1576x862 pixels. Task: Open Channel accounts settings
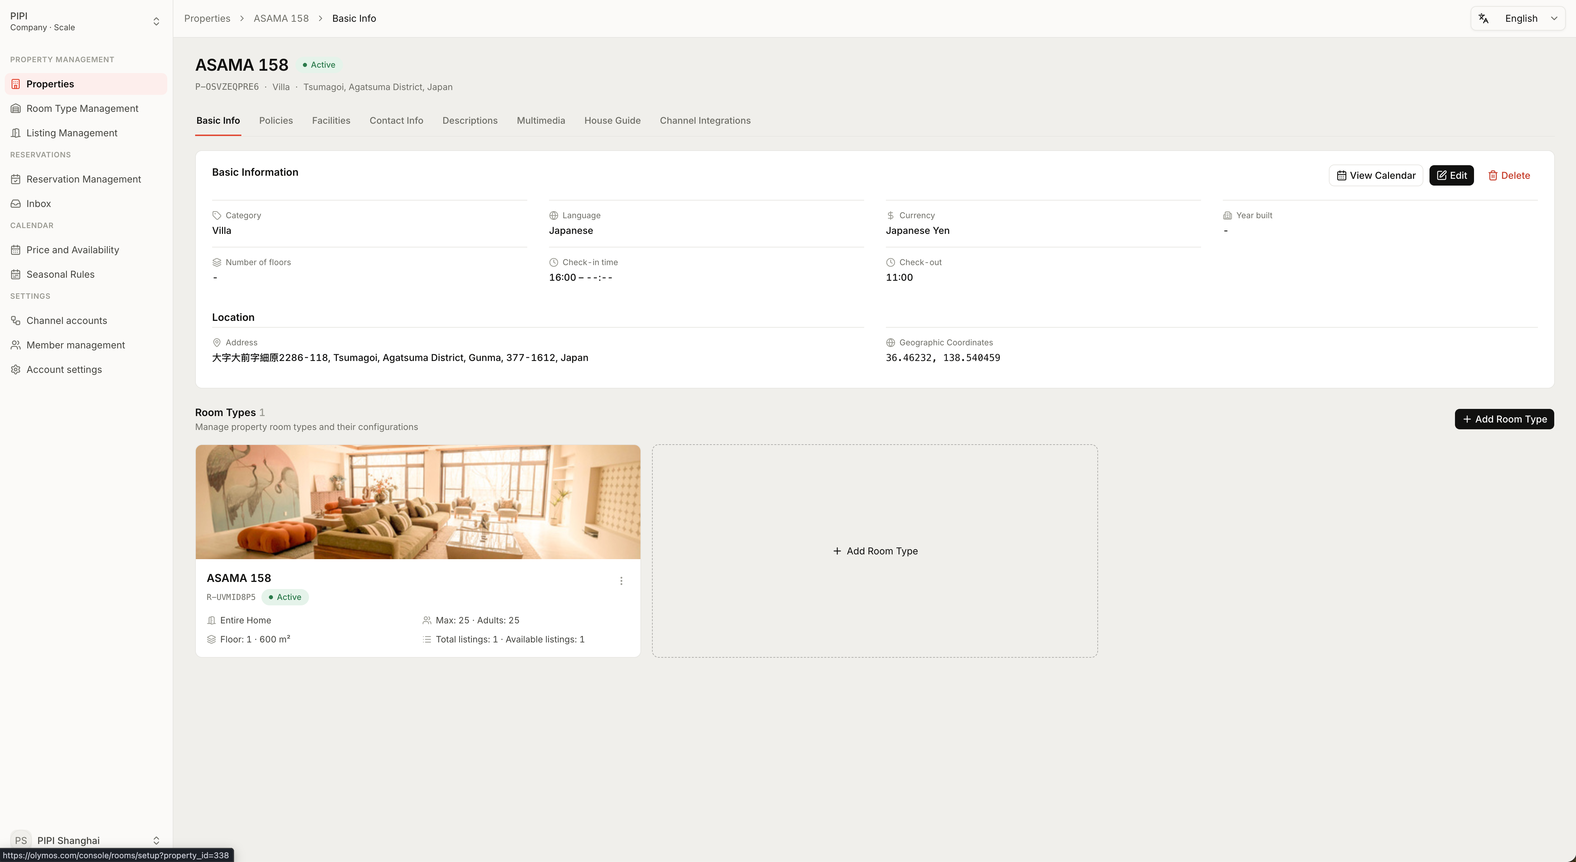pyautogui.click(x=86, y=321)
